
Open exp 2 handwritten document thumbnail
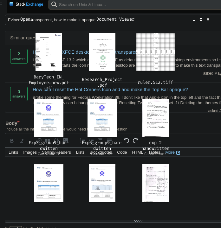point(155,118)
